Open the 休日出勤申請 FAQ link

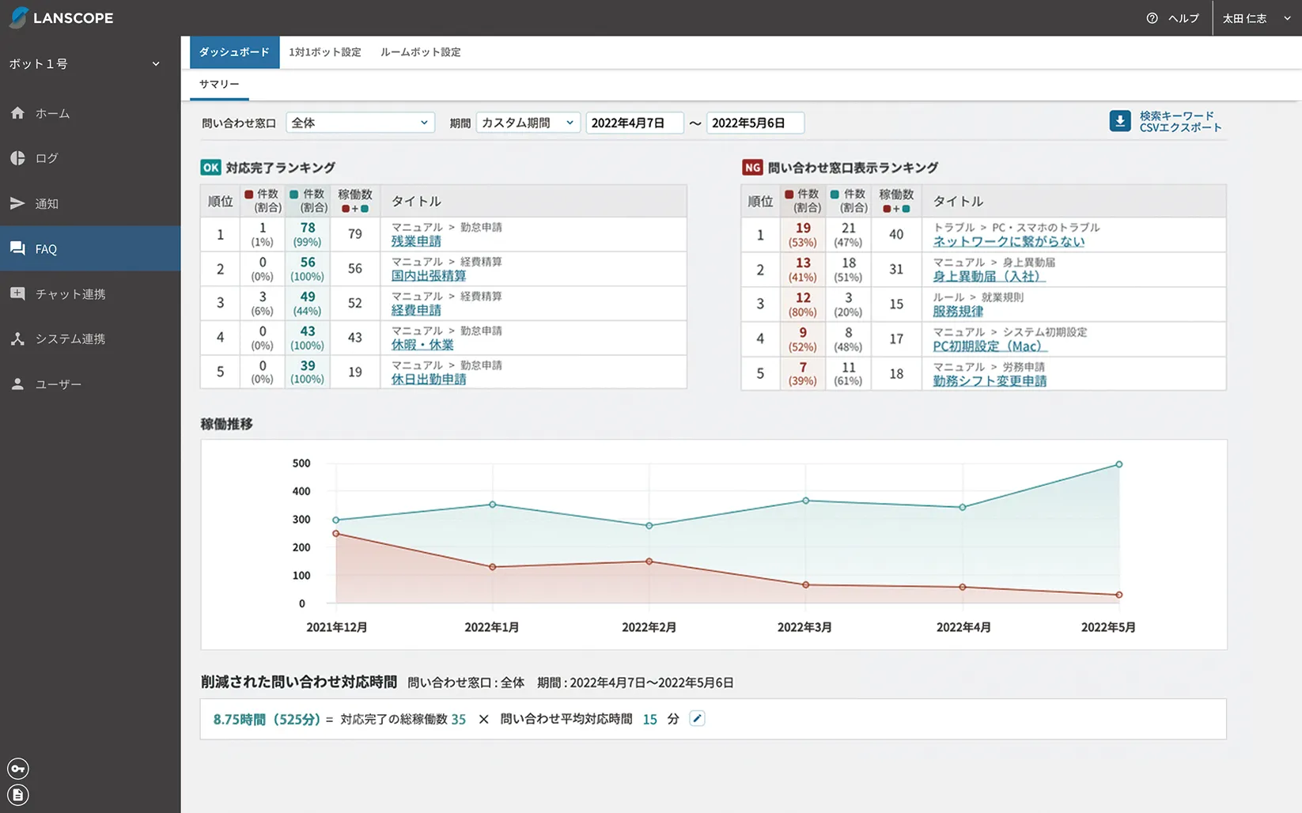[x=429, y=380]
